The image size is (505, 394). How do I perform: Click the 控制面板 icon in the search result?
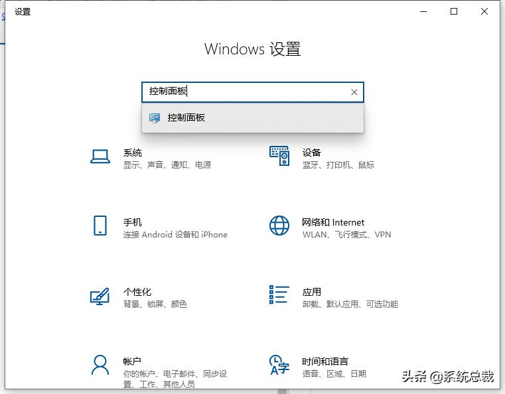point(155,118)
